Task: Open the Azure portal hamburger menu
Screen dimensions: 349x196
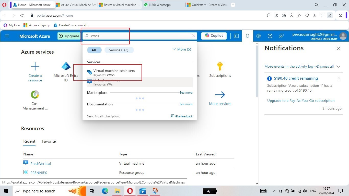Action: point(7,36)
